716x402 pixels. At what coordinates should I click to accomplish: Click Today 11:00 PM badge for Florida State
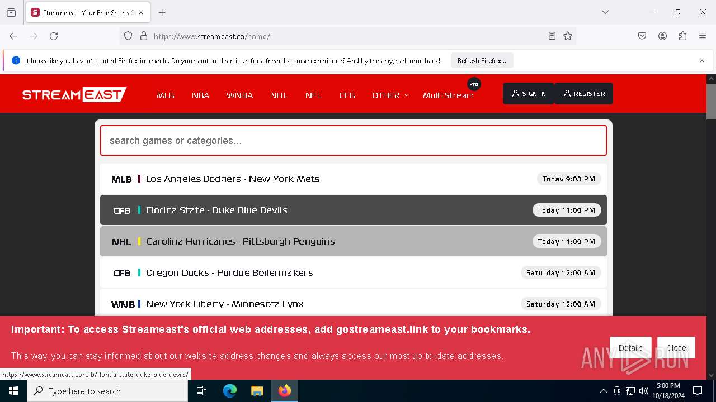click(x=567, y=210)
